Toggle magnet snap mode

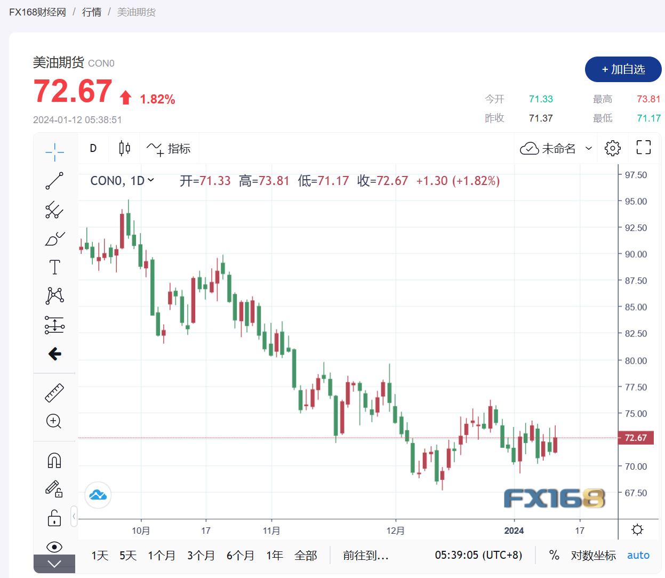pyautogui.click(x=54, y=460)
